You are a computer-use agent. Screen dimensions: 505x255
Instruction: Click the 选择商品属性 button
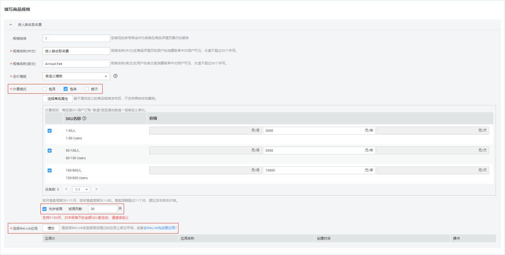click(58, 99)
